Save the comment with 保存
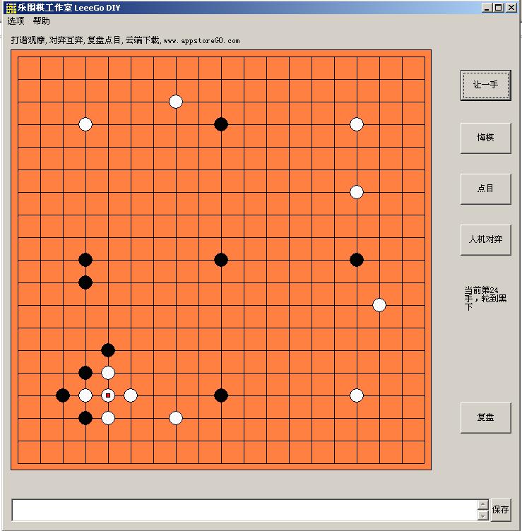This screenshot has width=522, height=531. coord(500,509)
